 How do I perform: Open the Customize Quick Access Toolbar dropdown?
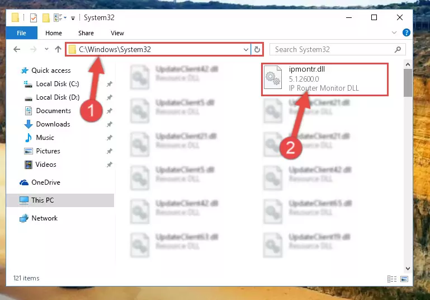[x=73, y=18]
